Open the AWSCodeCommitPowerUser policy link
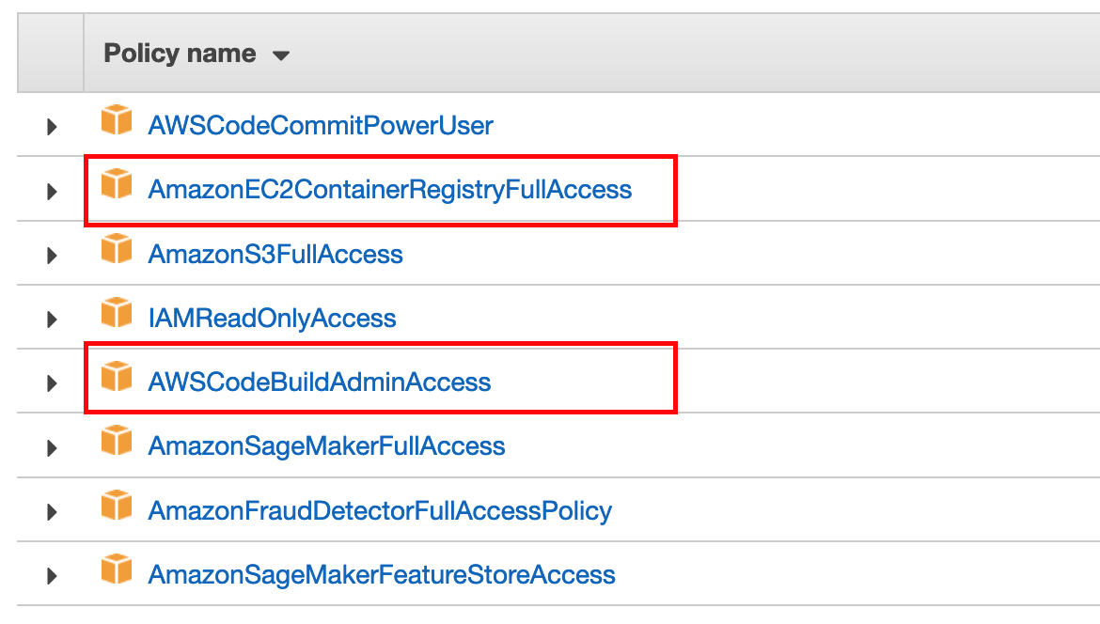This screenshot has width=1100, height=624. click(x=321, y=126)
